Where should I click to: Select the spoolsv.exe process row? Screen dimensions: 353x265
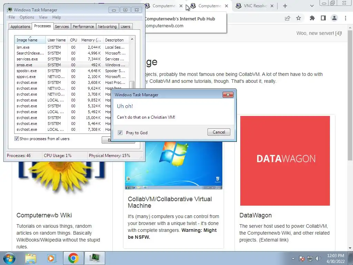[x=72, y=71]
